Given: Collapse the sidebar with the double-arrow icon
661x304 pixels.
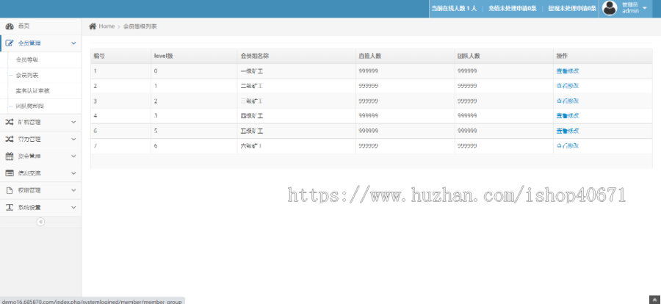Looking at the screenshot, I should coord(40,222).
